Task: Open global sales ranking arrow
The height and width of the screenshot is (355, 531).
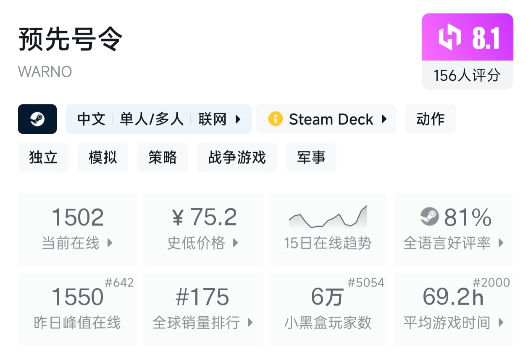Action: (250, 323)
